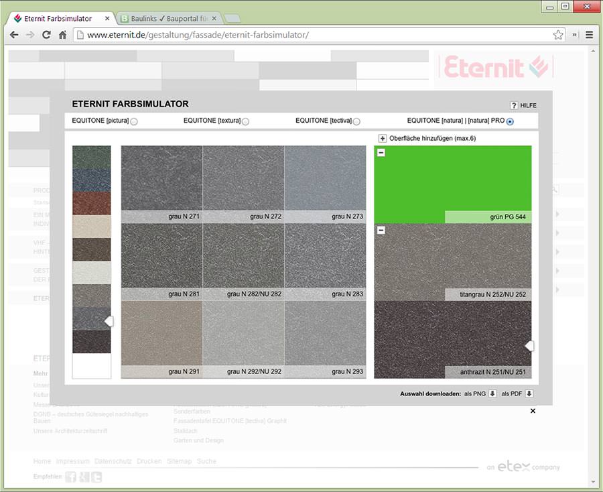The image size is (603, 492).
Task: Share via the Facebook icon under Empfehlen
Action: coord(70,477)
